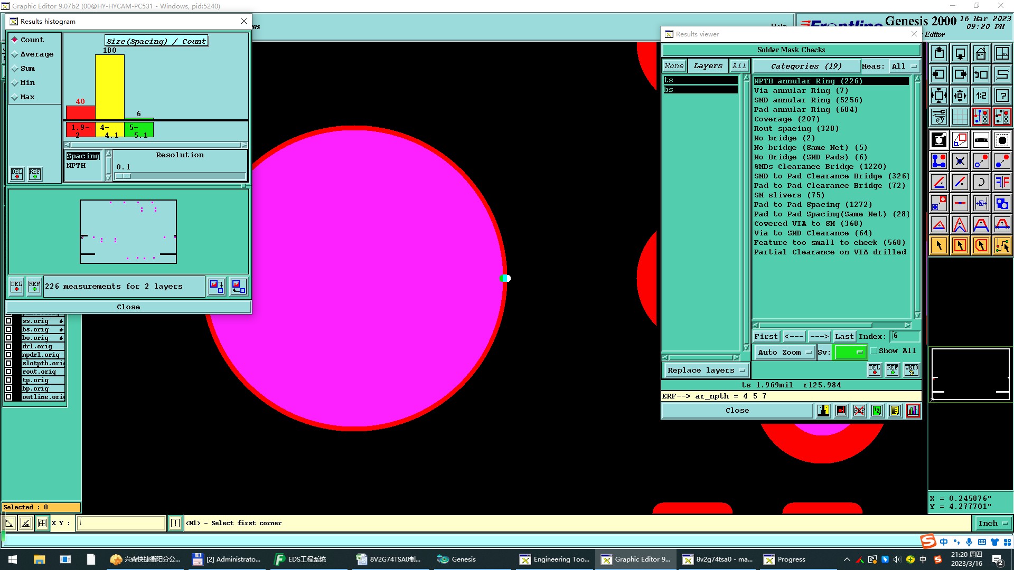Click the net selection pointer icon
The width and height of the screenshot is (1014, 570).
1002,245
